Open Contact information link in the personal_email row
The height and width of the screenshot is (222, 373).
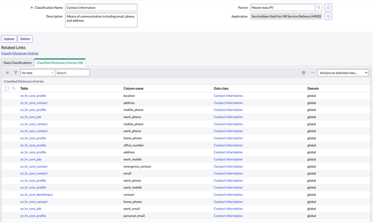(x=228, y=216)
